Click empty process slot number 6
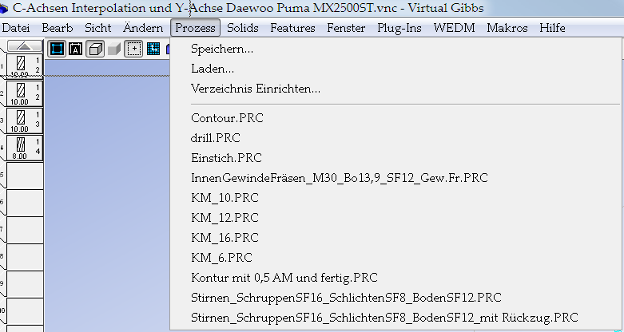 click(25, 203)
